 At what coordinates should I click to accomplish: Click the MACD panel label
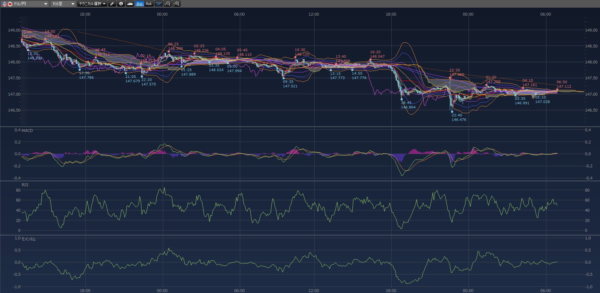click(27, 131)
